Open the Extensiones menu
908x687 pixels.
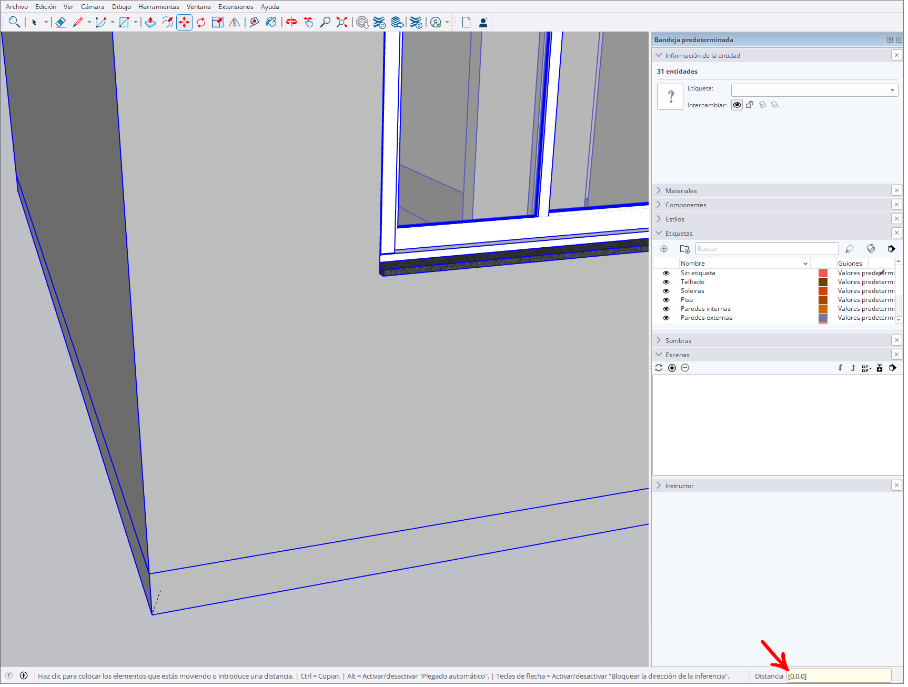(236, 7)
